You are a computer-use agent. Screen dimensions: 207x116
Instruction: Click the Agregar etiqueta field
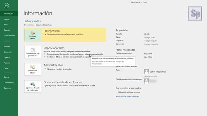(151, 41)
